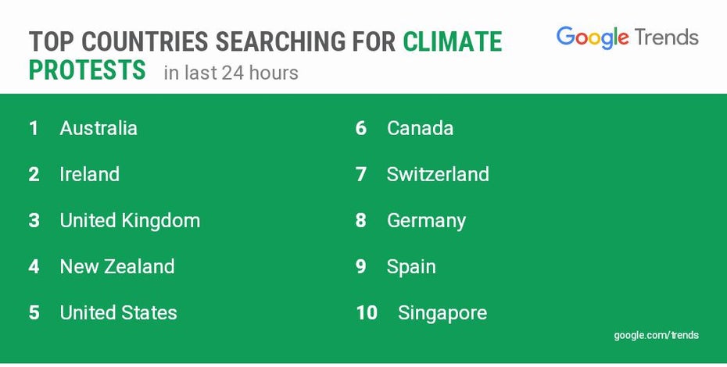Click United Kingdom list entry

(x=130, y=220)
